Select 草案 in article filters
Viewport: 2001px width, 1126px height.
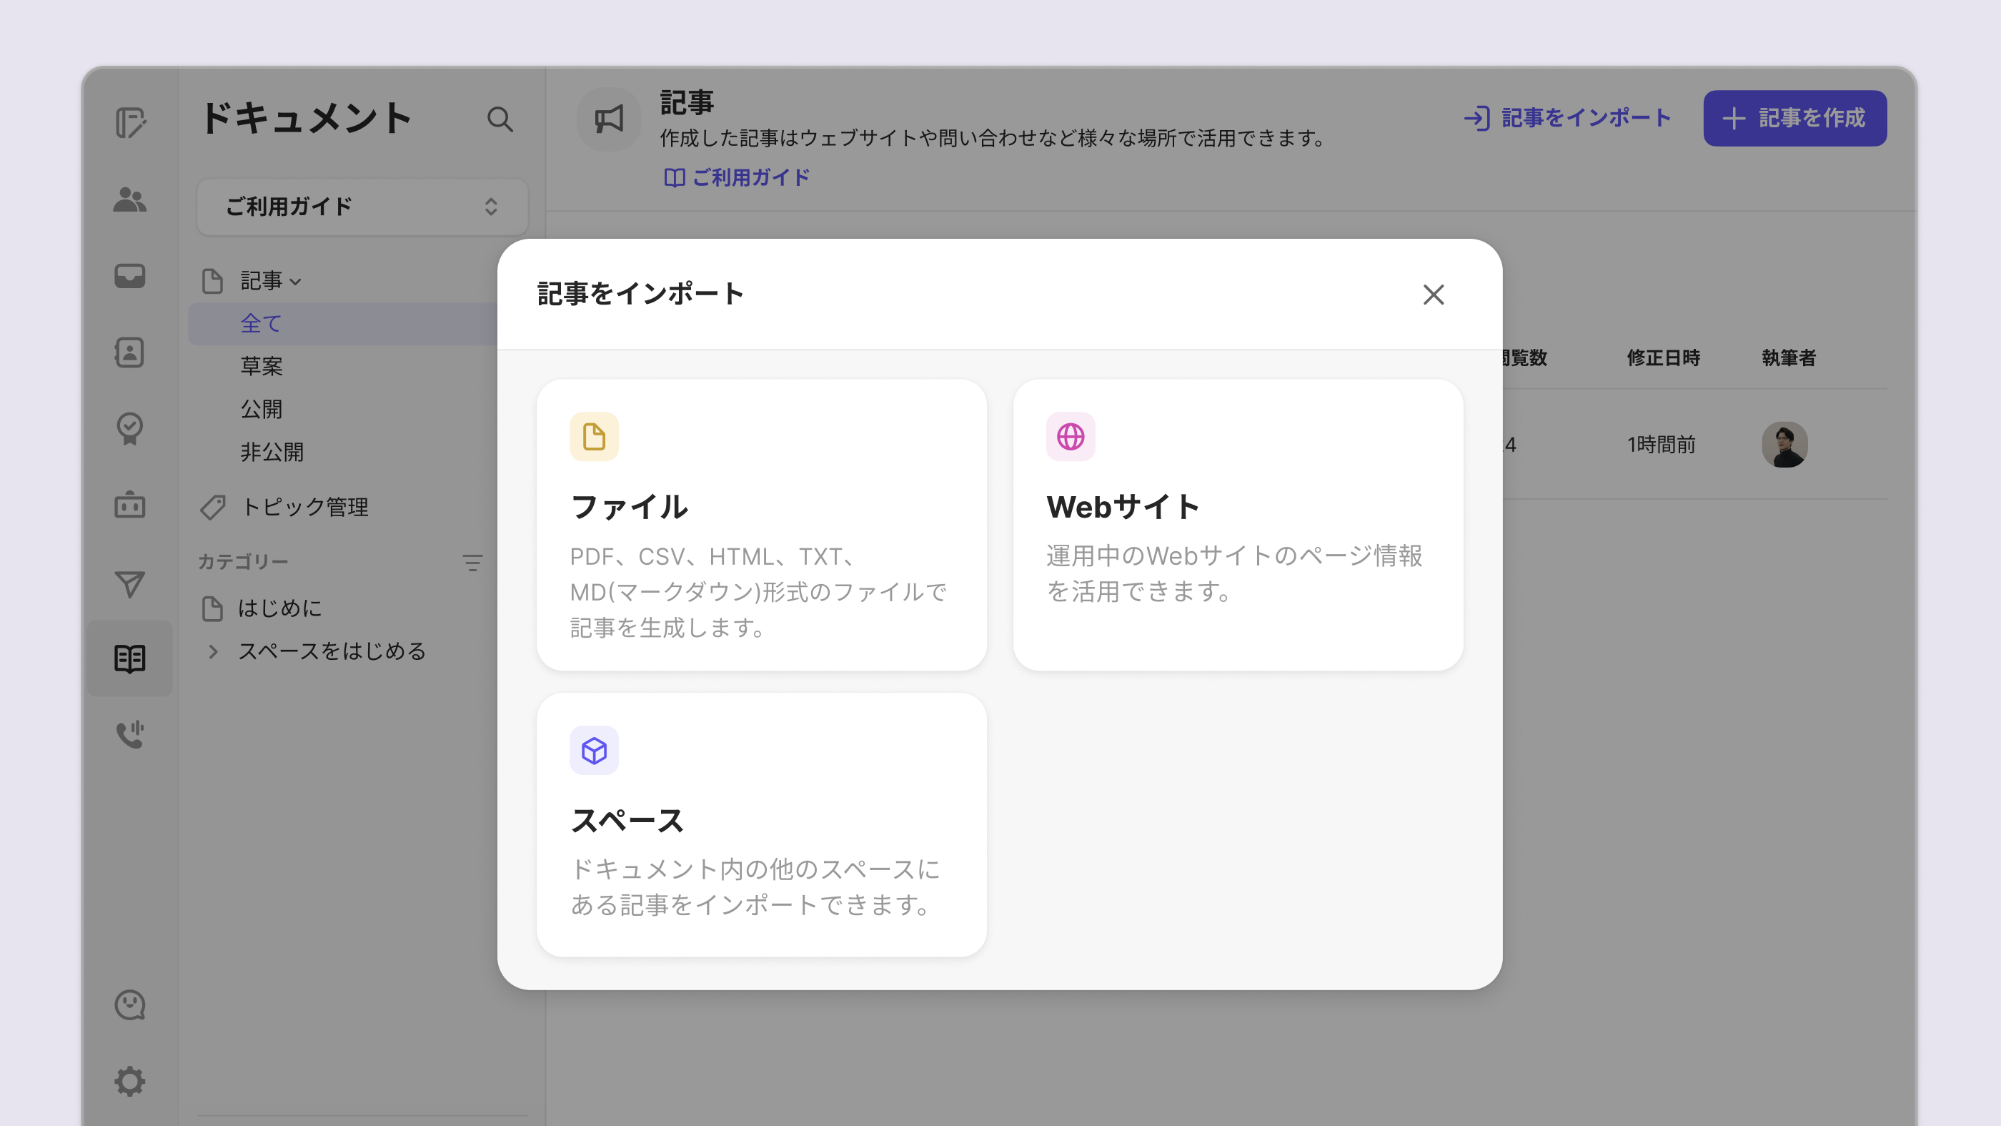[262, 366]
